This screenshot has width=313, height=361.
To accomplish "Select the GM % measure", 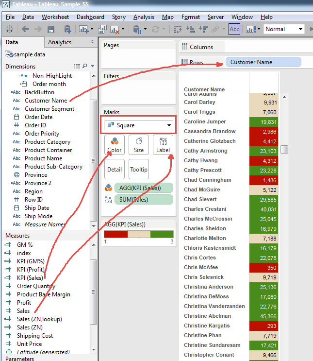I will point(25,245).
